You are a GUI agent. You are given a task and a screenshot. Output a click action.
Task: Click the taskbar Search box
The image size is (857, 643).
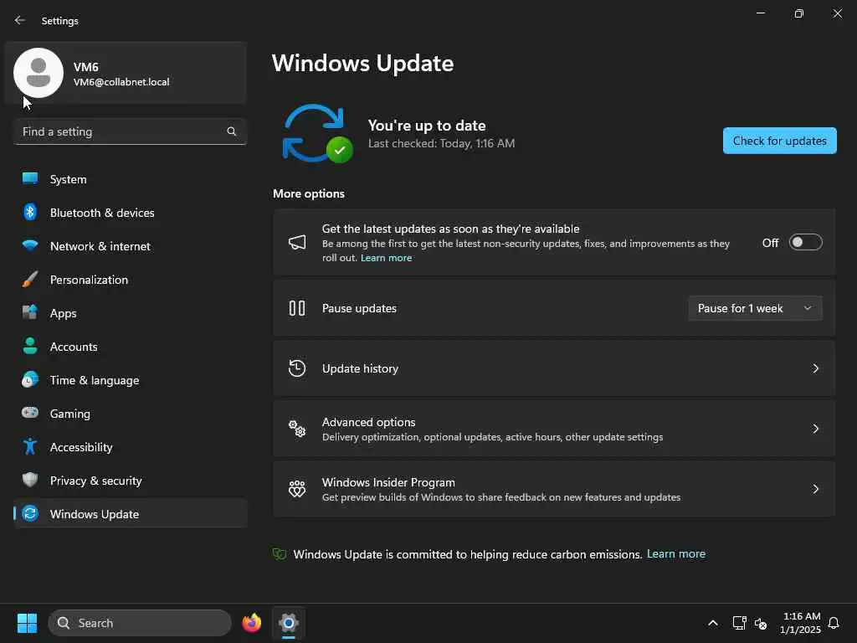pos(140,623)
